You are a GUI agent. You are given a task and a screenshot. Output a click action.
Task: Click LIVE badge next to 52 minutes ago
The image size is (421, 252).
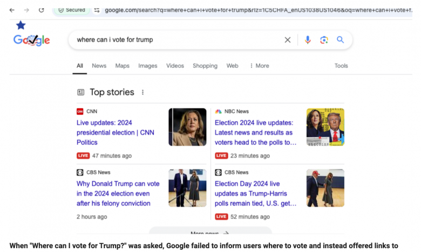[x=221, y=216]
